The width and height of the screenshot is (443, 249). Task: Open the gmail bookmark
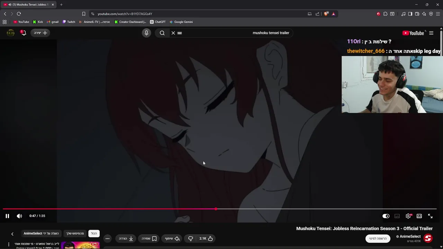coord(52,22)
